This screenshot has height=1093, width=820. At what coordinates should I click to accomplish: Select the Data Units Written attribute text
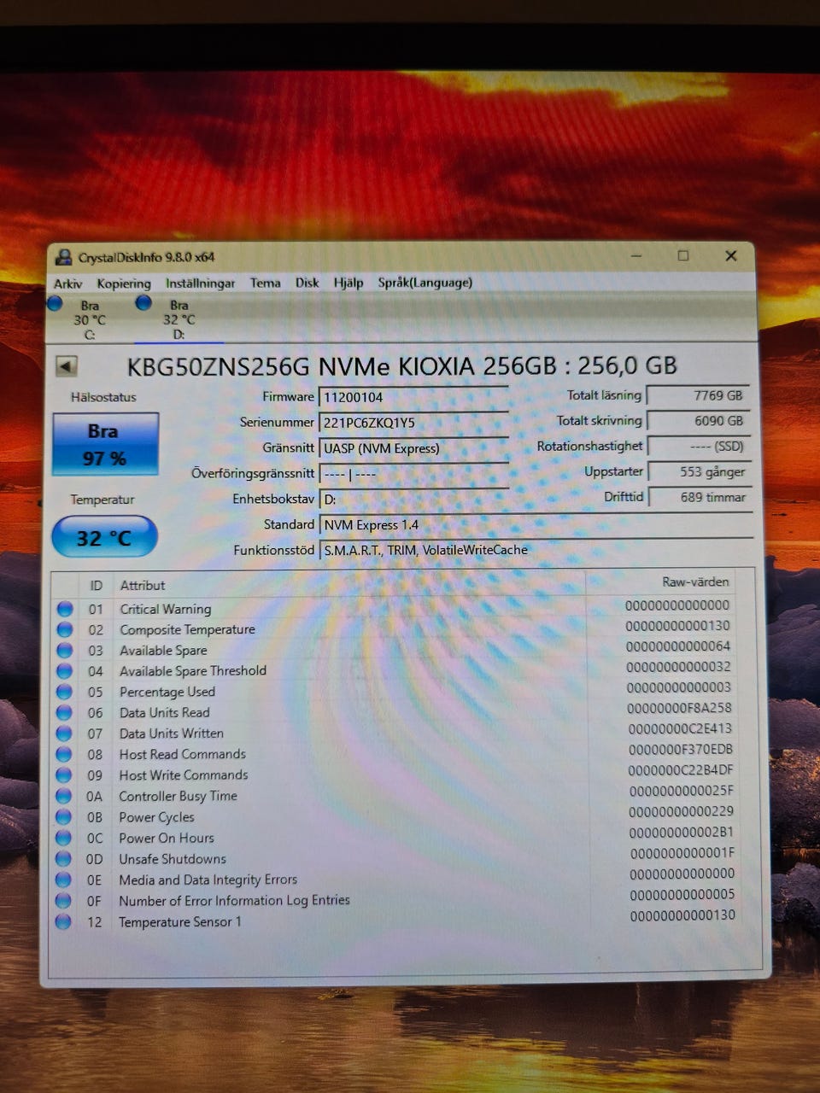click(x=171, y=734)
